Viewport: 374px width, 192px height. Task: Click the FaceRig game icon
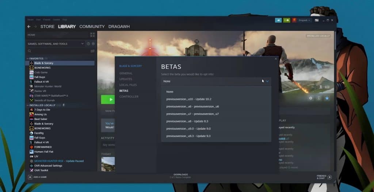[x=31, y=133]
